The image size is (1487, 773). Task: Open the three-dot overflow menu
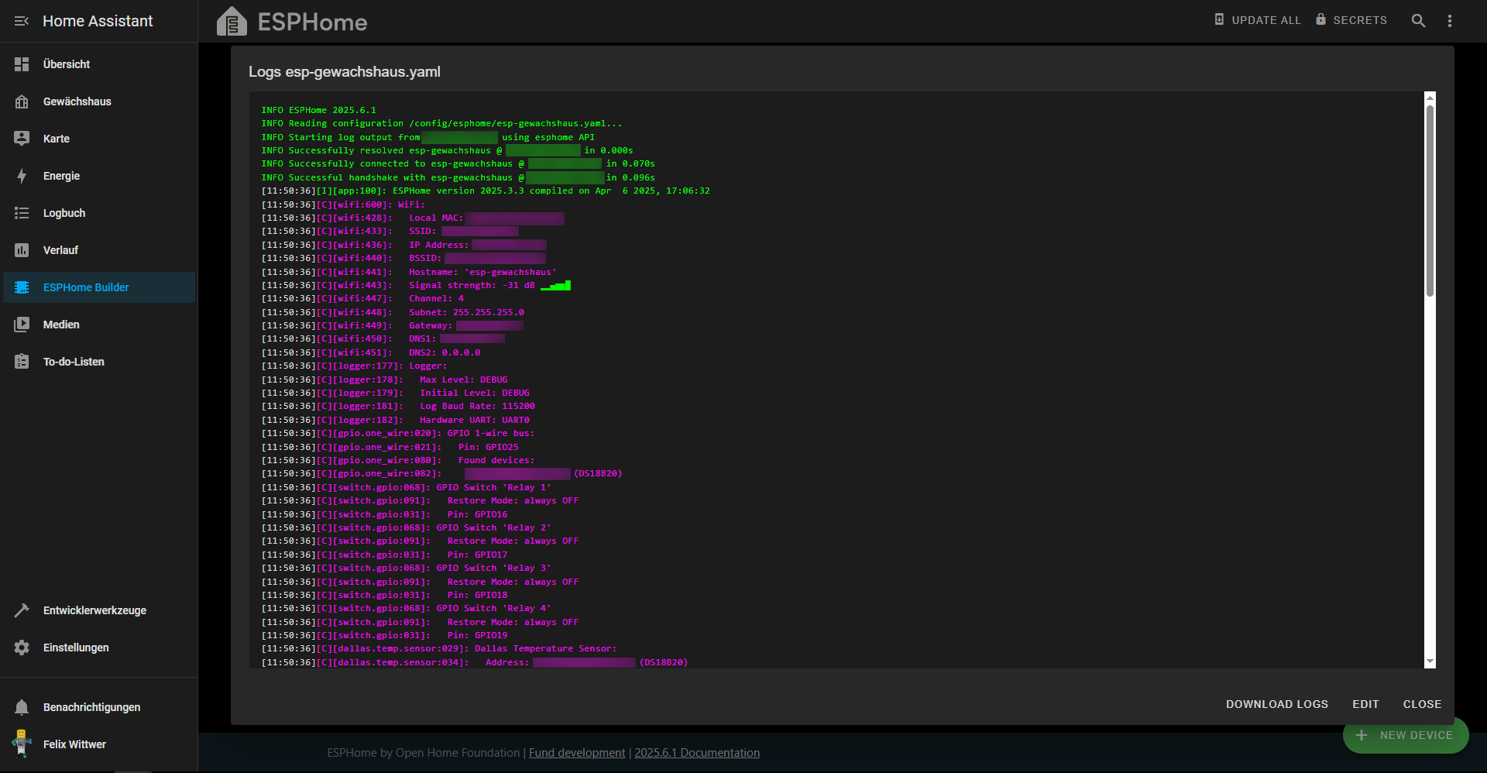coord(1450,21)
